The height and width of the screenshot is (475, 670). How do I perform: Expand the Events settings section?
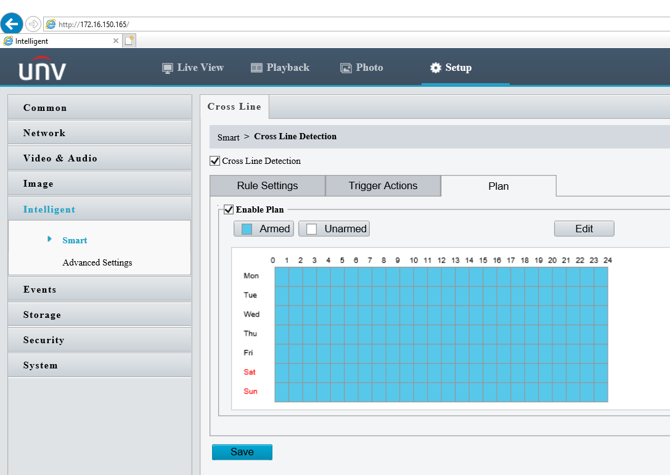100,289
